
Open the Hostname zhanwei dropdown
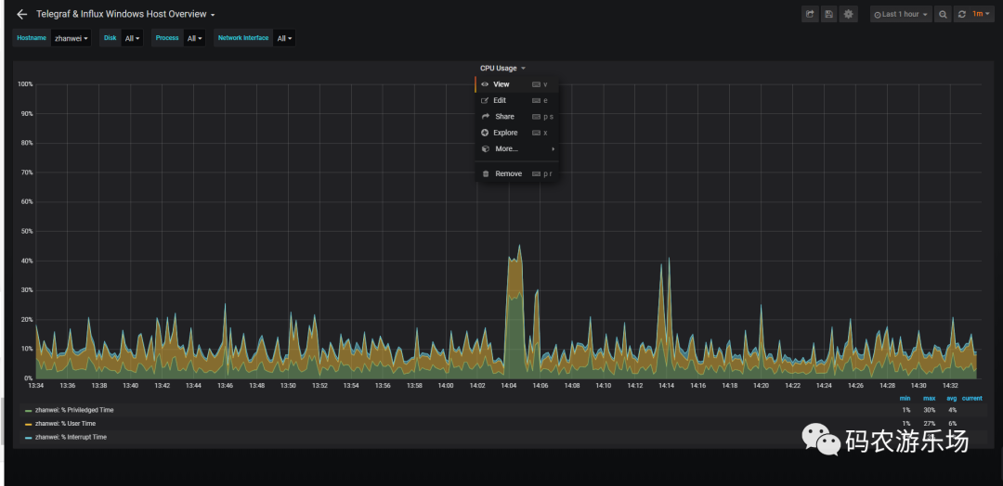coord(71,38)
